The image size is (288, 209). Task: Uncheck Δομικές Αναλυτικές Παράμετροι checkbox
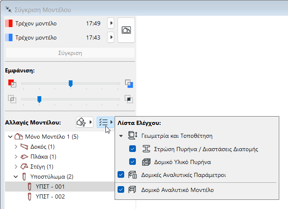[121, 175]
